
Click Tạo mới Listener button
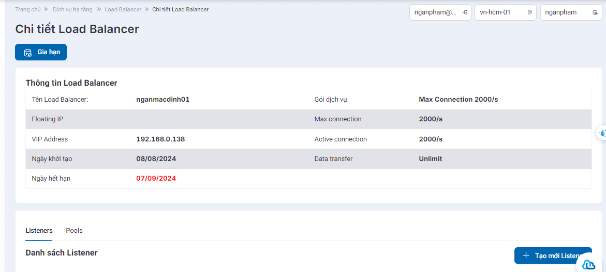553,255
